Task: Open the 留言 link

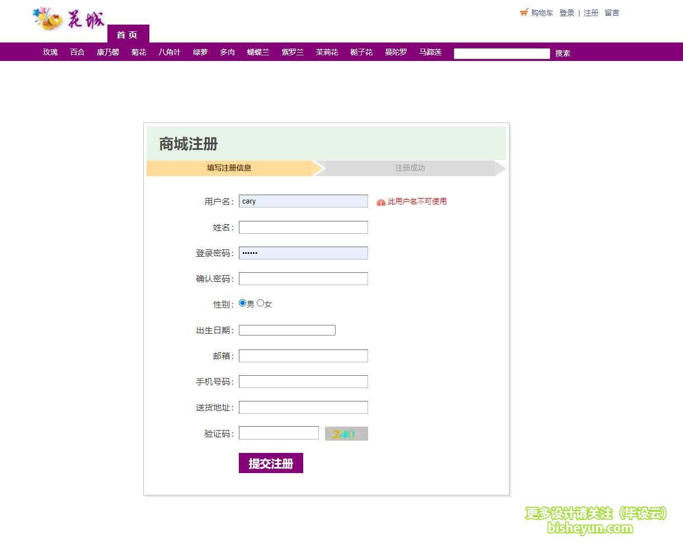Action: pos(612,12)
